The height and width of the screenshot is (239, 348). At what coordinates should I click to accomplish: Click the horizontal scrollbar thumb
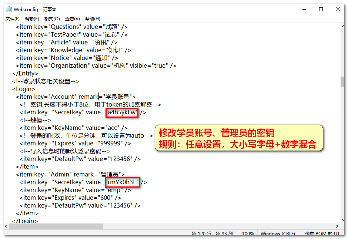(56, 226)
